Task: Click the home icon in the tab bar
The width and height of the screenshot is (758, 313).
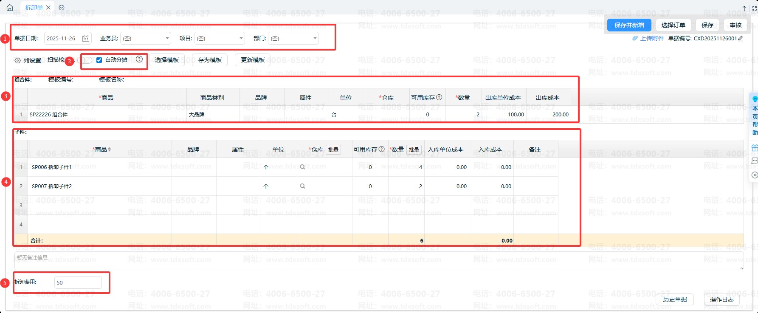Action: (10, 8)
